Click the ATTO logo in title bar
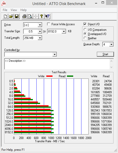 pyautogui.click(x=3, y=3)
